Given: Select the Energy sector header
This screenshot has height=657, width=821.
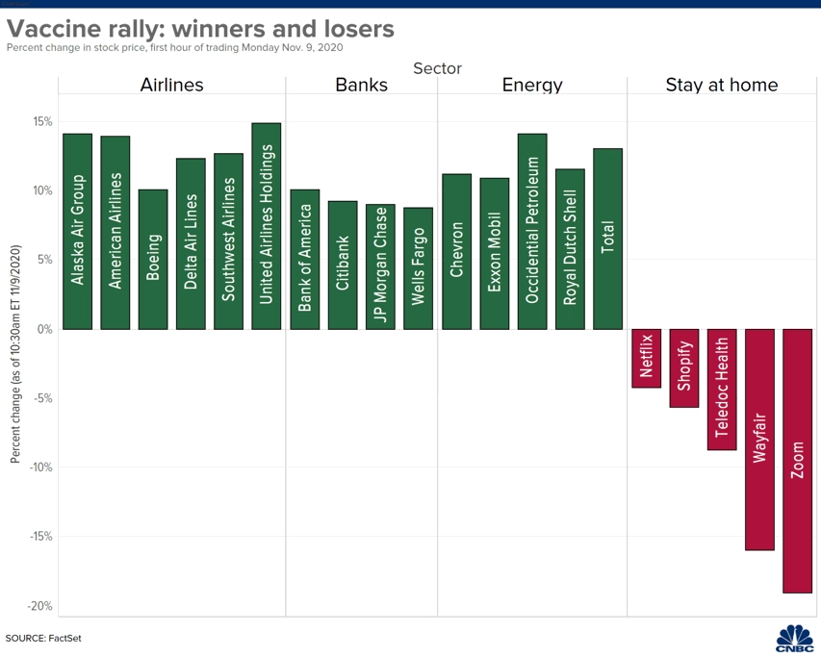Looking at the screenshot, I should (532, 85).
